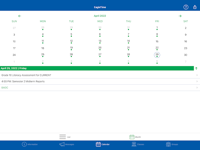Select Friday April 29 circled date
Screen dimensions: 200x150
157,55
